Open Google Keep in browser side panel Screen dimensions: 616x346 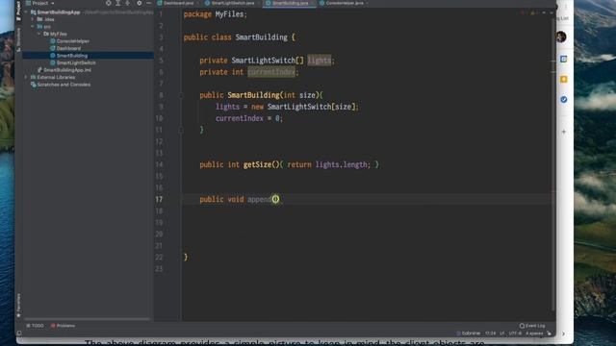coord(564,79)
